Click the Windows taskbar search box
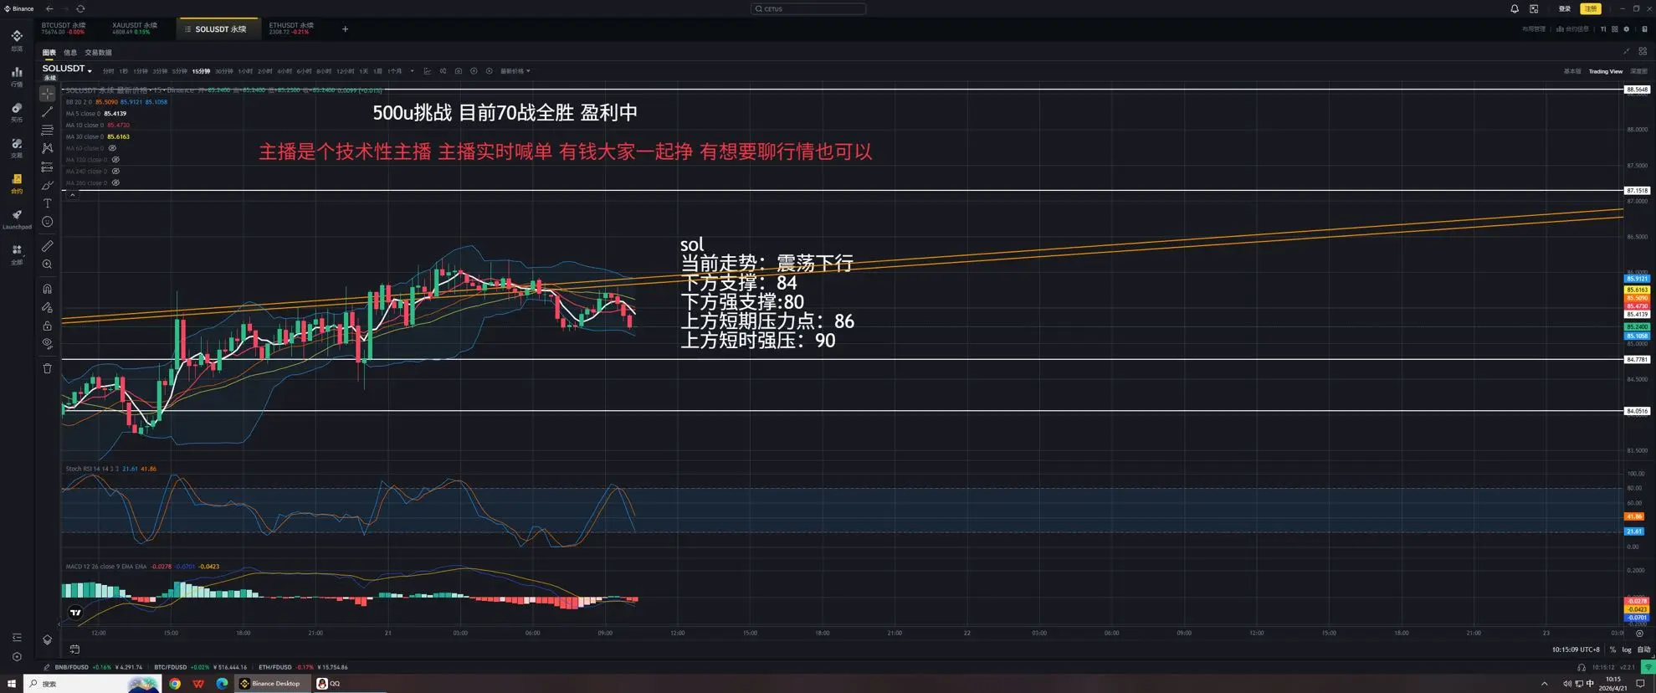The image size is (1656, 693). pos(92,684)
